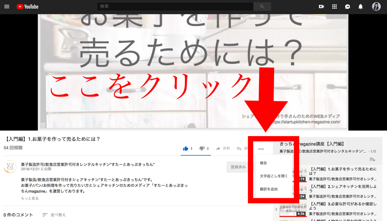Show notifications with the bell icon
Screen dimensions: 387x221
360,7
